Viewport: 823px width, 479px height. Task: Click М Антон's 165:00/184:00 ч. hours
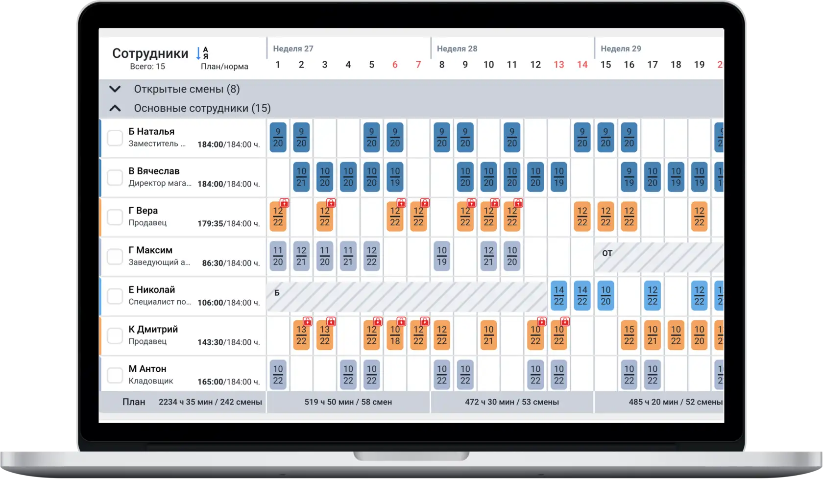point(229,382)
